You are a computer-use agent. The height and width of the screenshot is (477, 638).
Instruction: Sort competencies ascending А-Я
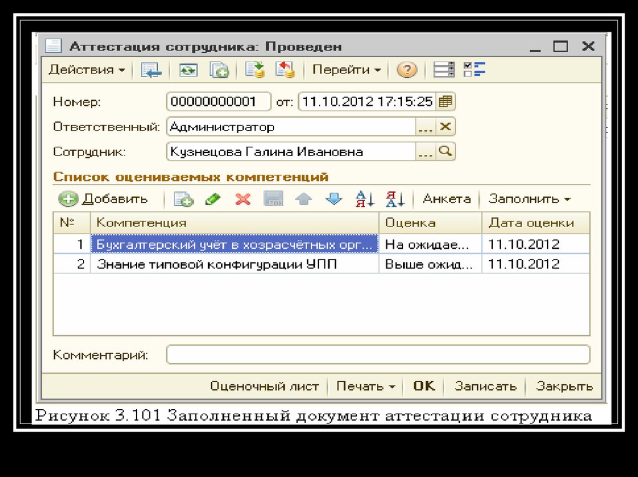tap(364, 199)
